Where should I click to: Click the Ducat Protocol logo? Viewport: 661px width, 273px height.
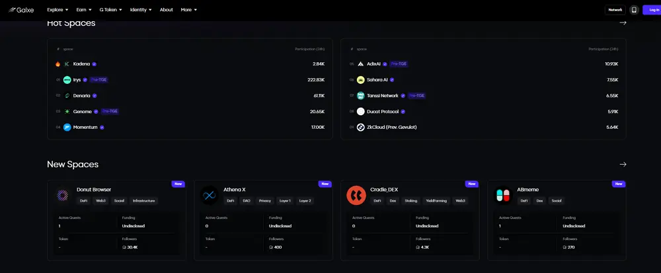click(360, 111)
